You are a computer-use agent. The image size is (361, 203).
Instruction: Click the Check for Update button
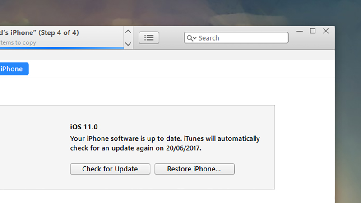(x=110, y=169)
